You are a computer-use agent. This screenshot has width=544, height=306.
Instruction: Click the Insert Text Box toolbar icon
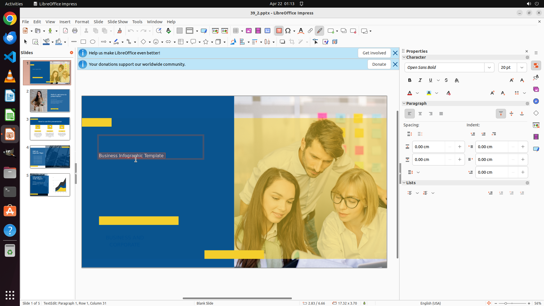pyautogui.click(x=279, y=31)
